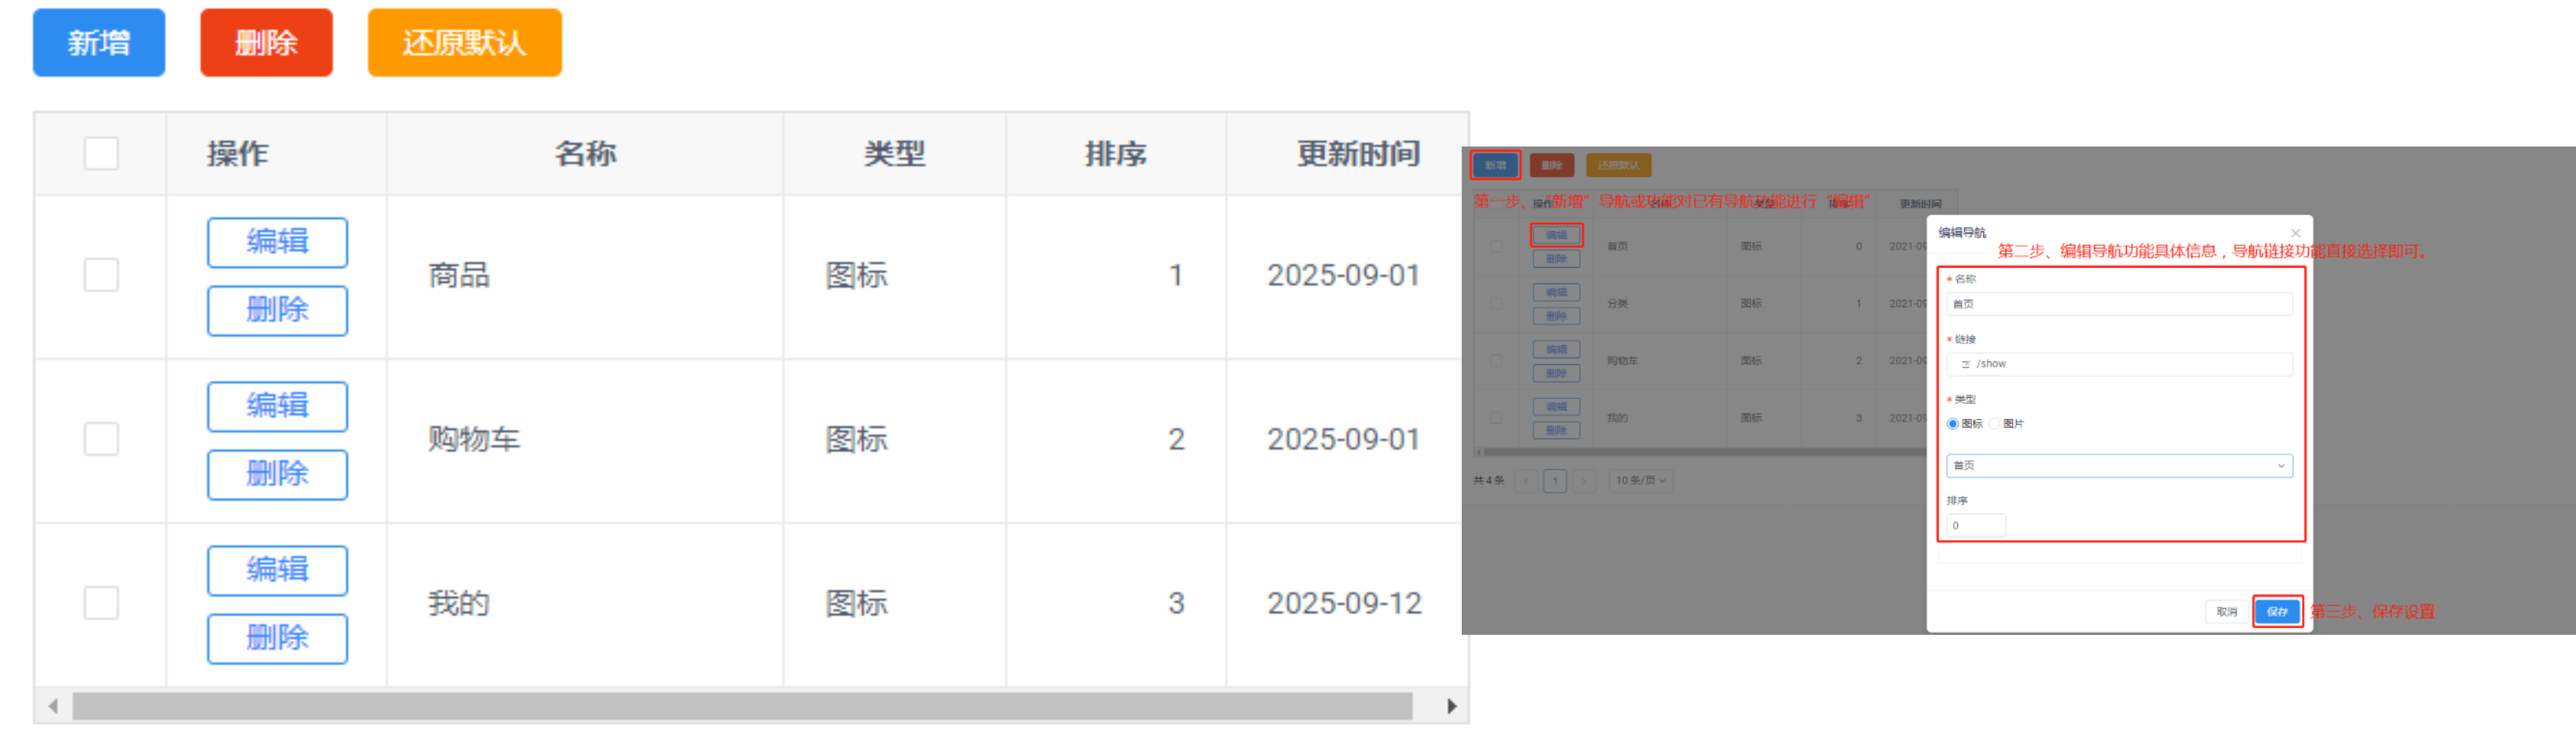The height and width of the screenshot is (735, 2576).
Task: Delete the 购物车 navigation entry
Action: pos(277,475)
